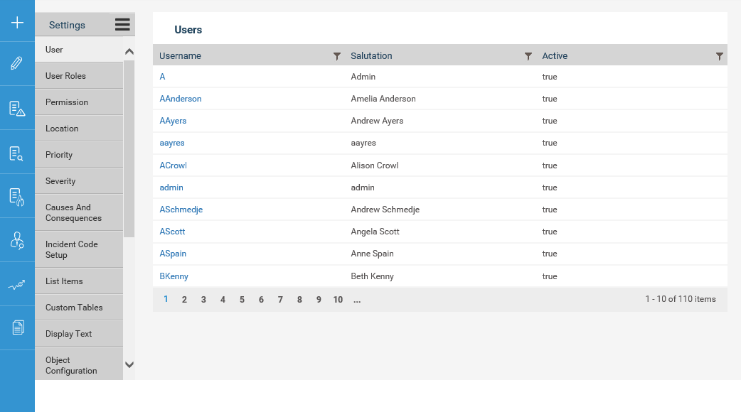Click the plus icon in the blue sidebar
Viewport: 741px width, 412px height.
(17, 22)
